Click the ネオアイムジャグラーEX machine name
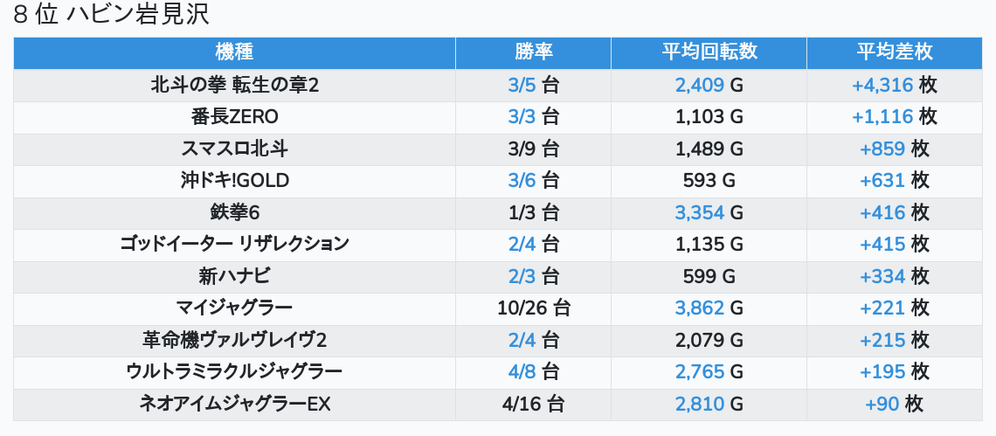The width and height of the screenshot is (996, 436). click(234, 403)
